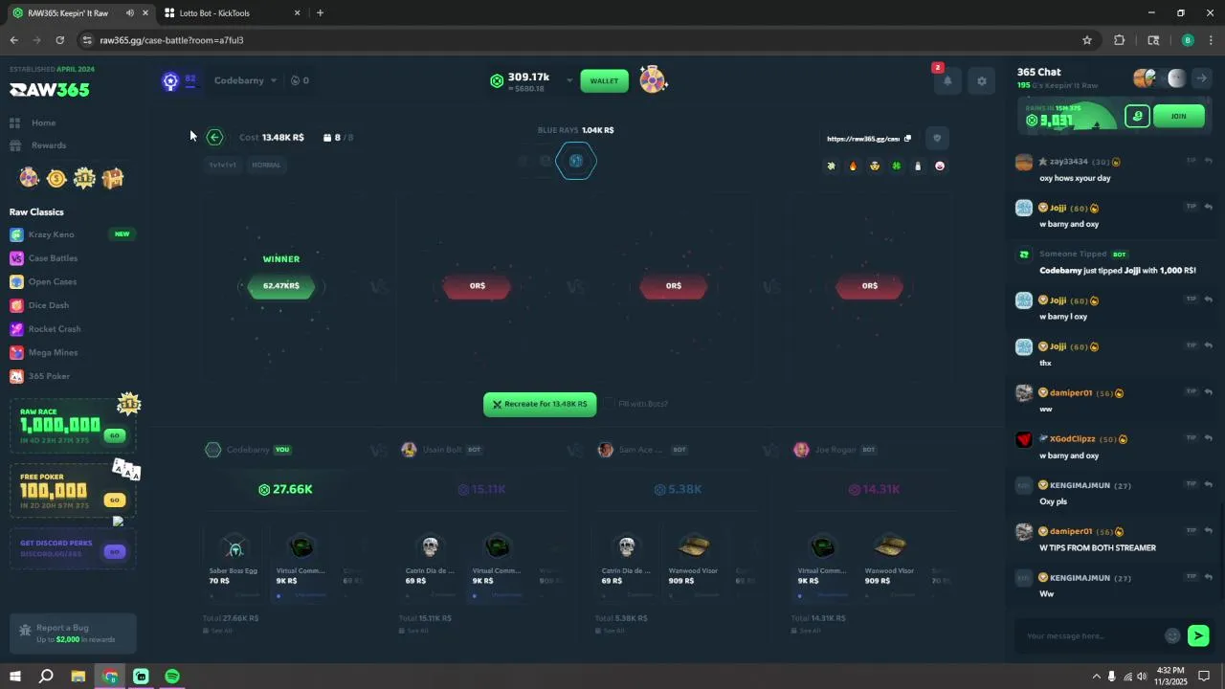Focus the chat message input field
This screenshot has width=1225, height=689.
[x=1091, y=636]
